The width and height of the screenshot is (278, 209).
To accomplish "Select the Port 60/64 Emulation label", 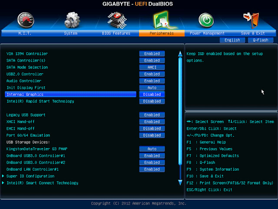I will [x=28, y=135].
